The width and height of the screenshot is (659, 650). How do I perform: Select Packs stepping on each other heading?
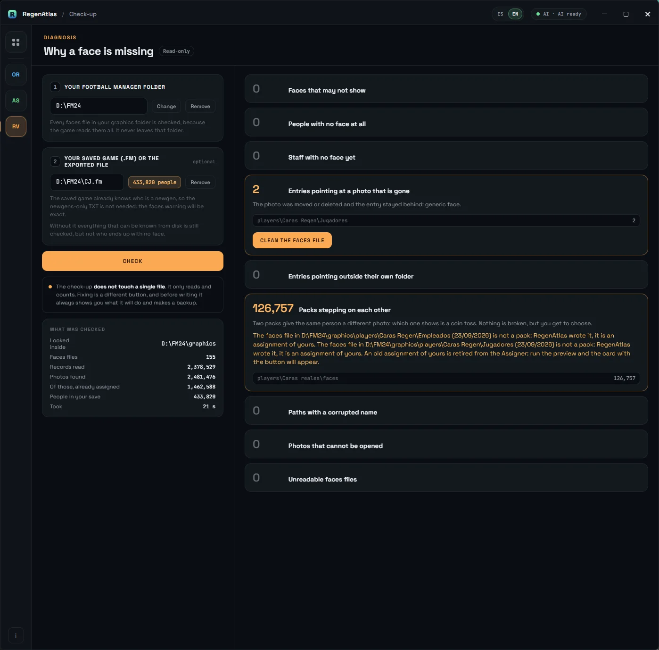point(345,310)
